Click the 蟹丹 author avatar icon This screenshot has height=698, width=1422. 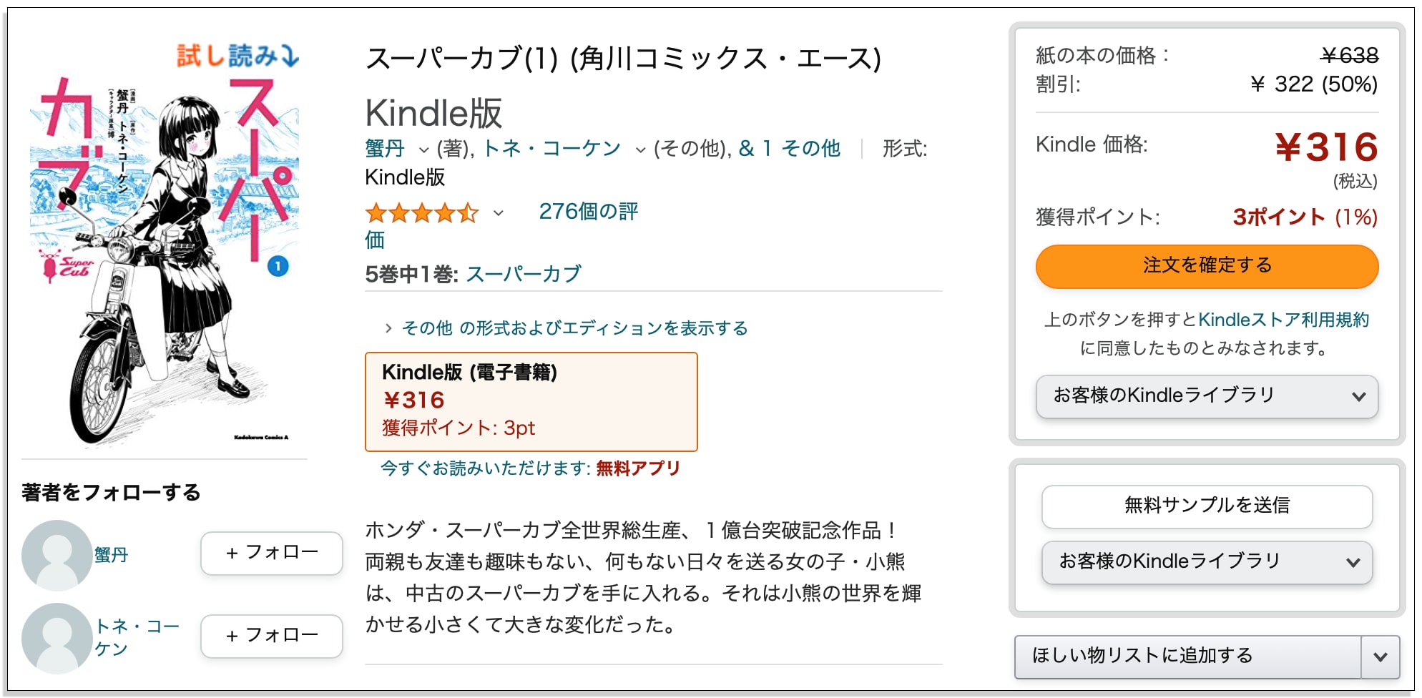tap(57, 555)
